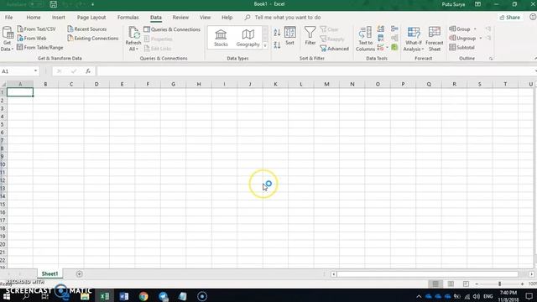This screenshot has width=537, height=302.
Task: Open the File tab
Action: click(8, 17)
